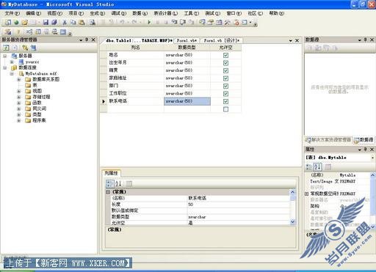This screenshot has width=376, height=272.
Task: Expand the 程序集 folder
Action: [19, 120]
